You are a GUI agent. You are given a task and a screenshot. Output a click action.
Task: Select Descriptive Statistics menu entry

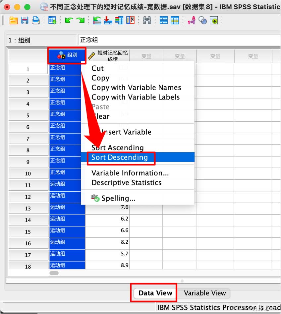click(127, 183)
